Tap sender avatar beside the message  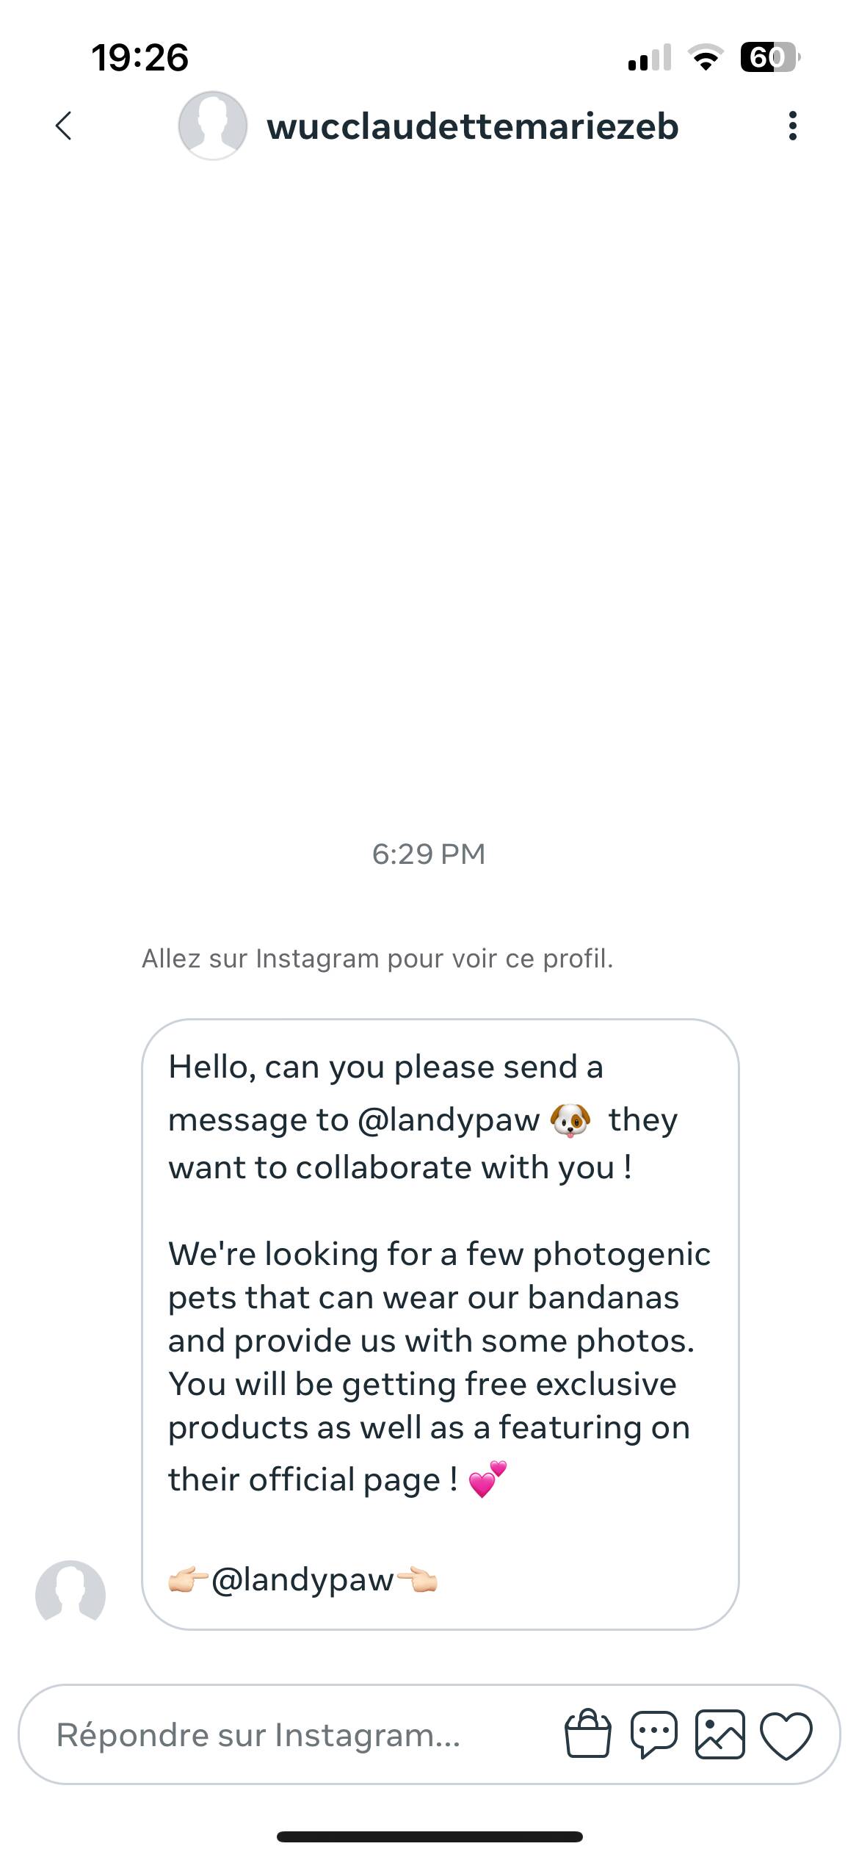coord(70,1595)
